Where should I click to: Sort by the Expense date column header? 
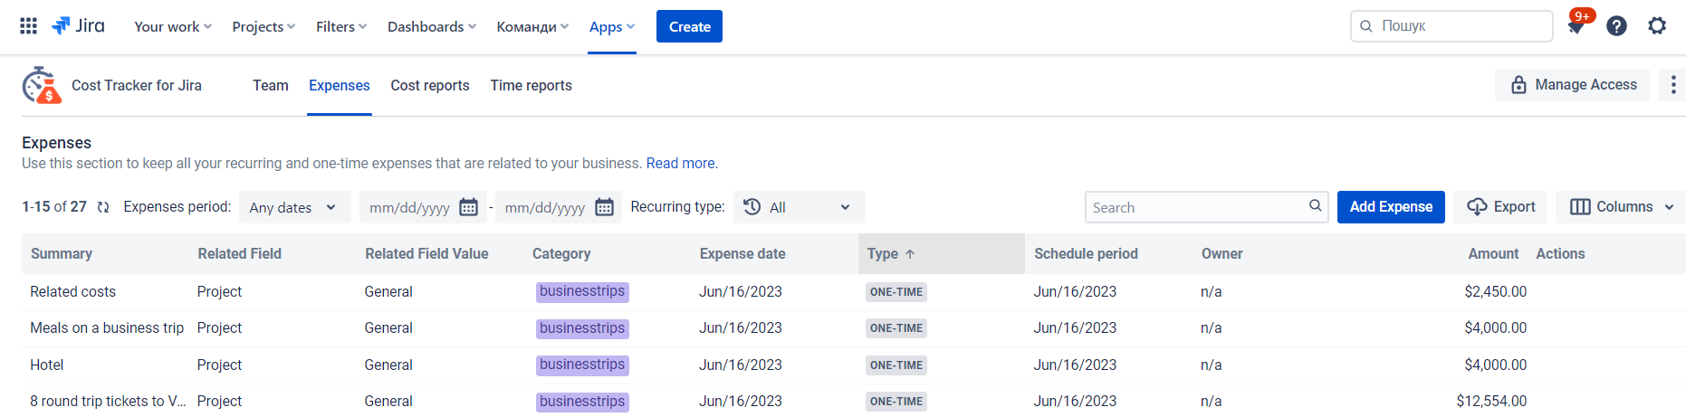pyautogui.click(x=742, y=254)
